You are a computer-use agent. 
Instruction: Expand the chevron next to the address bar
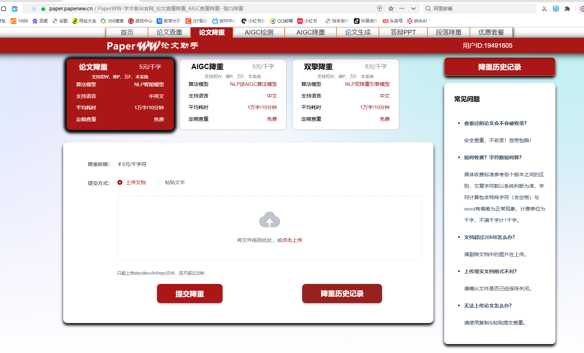pos(413,9)
